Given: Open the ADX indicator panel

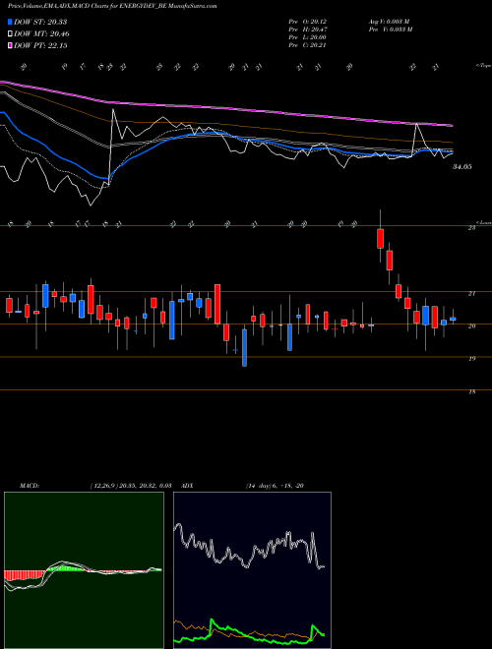Looking at the screenshot, I should 252,570.
